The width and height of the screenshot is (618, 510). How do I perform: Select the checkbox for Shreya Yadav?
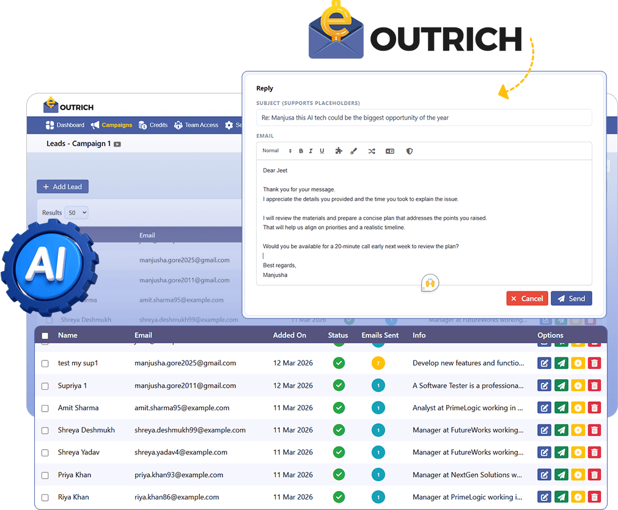45,453
